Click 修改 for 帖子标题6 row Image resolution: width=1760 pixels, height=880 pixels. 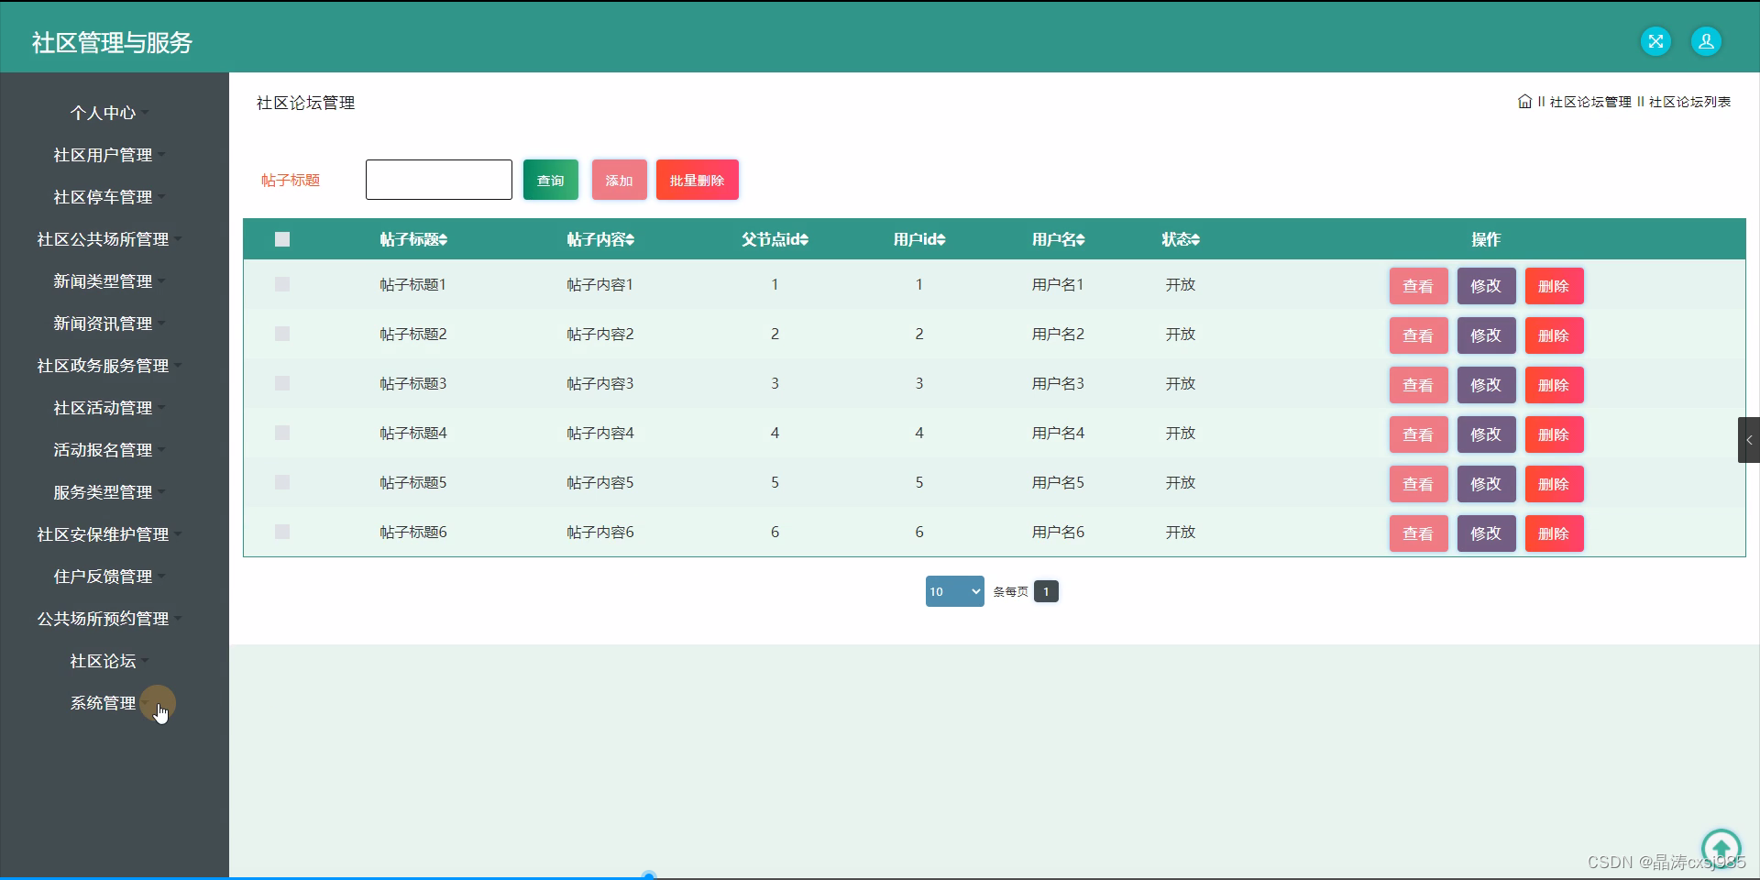1486,533
